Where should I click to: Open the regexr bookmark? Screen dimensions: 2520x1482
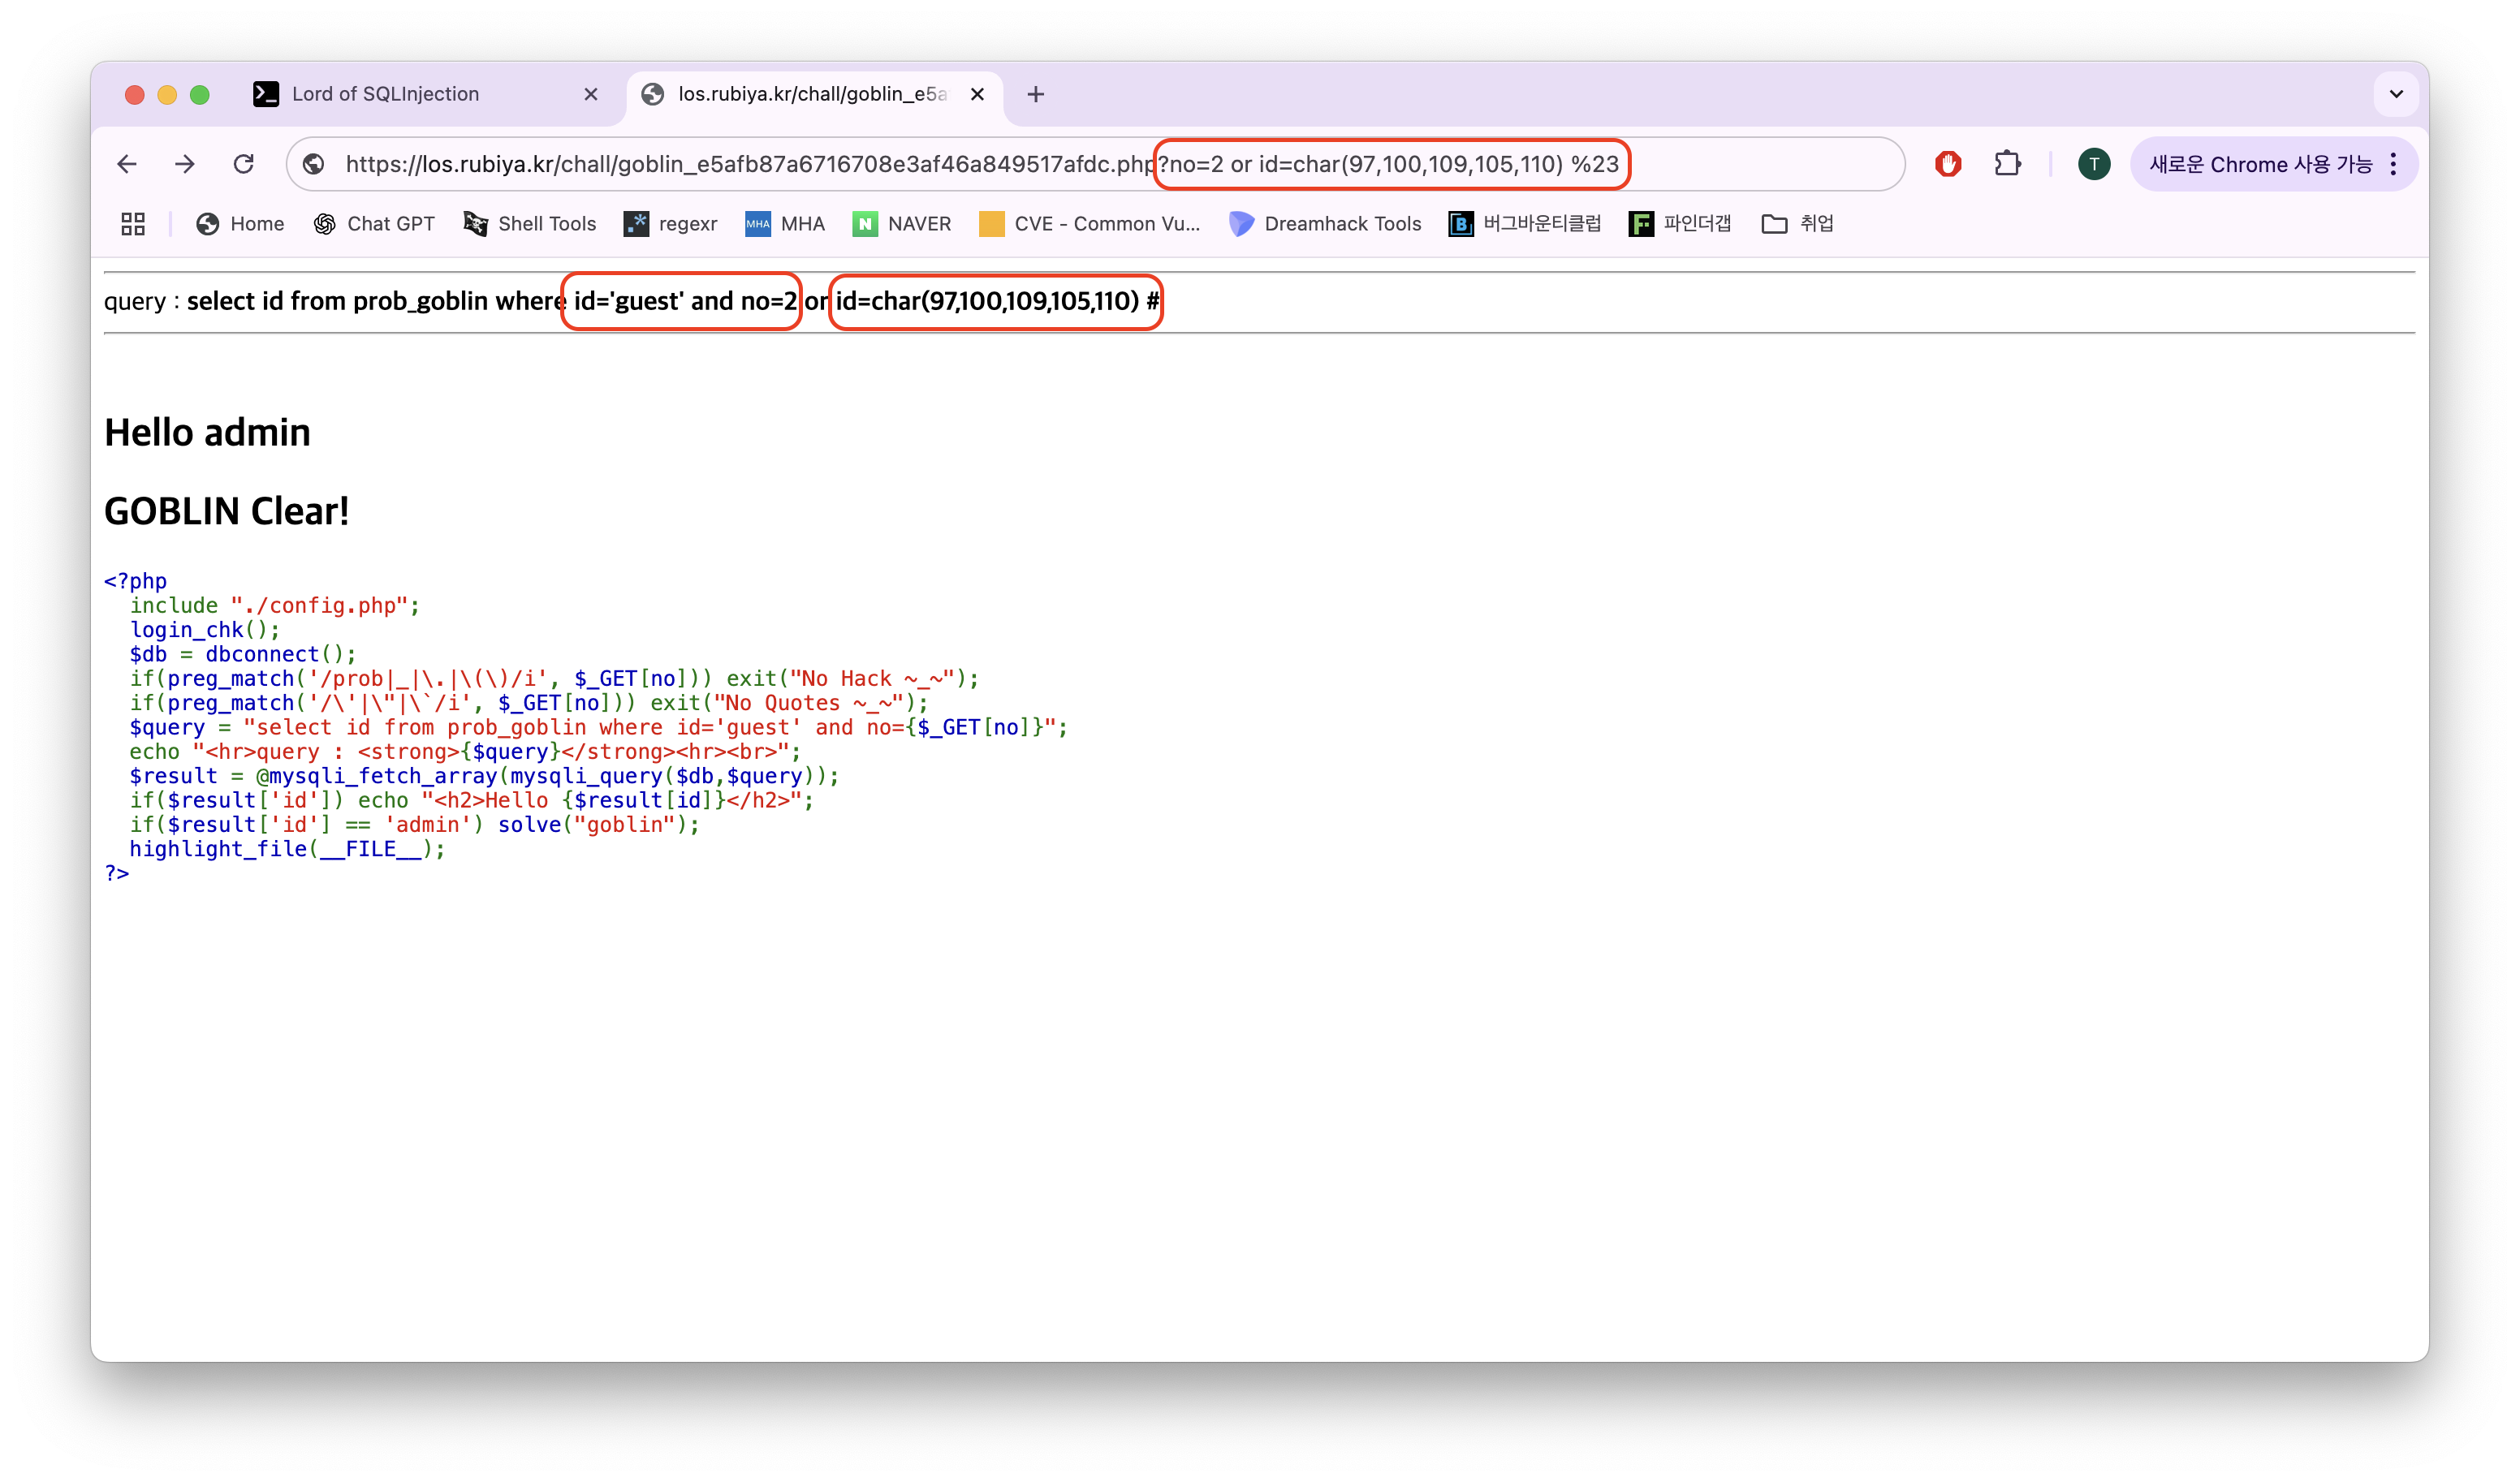click(x=671, y=224)
